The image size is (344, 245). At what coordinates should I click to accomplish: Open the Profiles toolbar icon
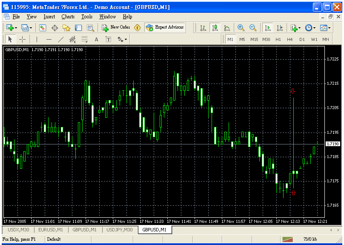click(x=25, y=28)
